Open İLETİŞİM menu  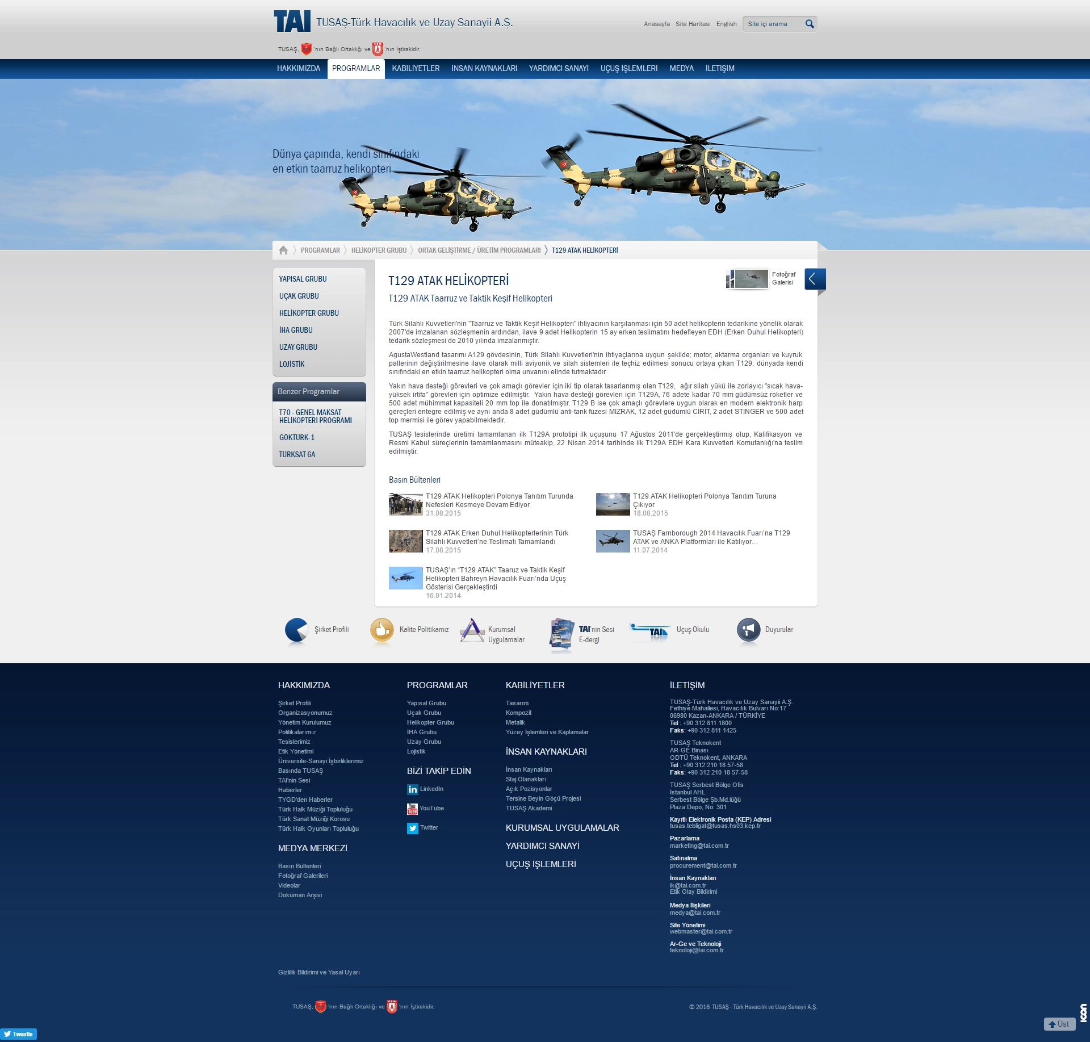point(720,68)
